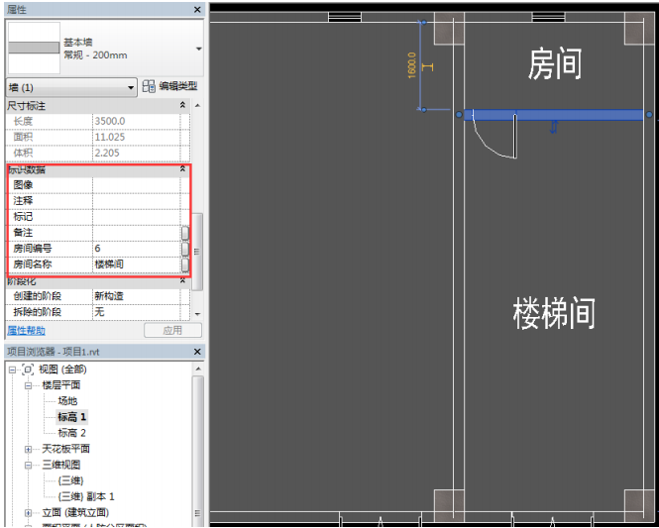Image resolution: width=659 pixels, height=528 pixels.
Task: Click the 图像 value field
Action: (136, 185)
